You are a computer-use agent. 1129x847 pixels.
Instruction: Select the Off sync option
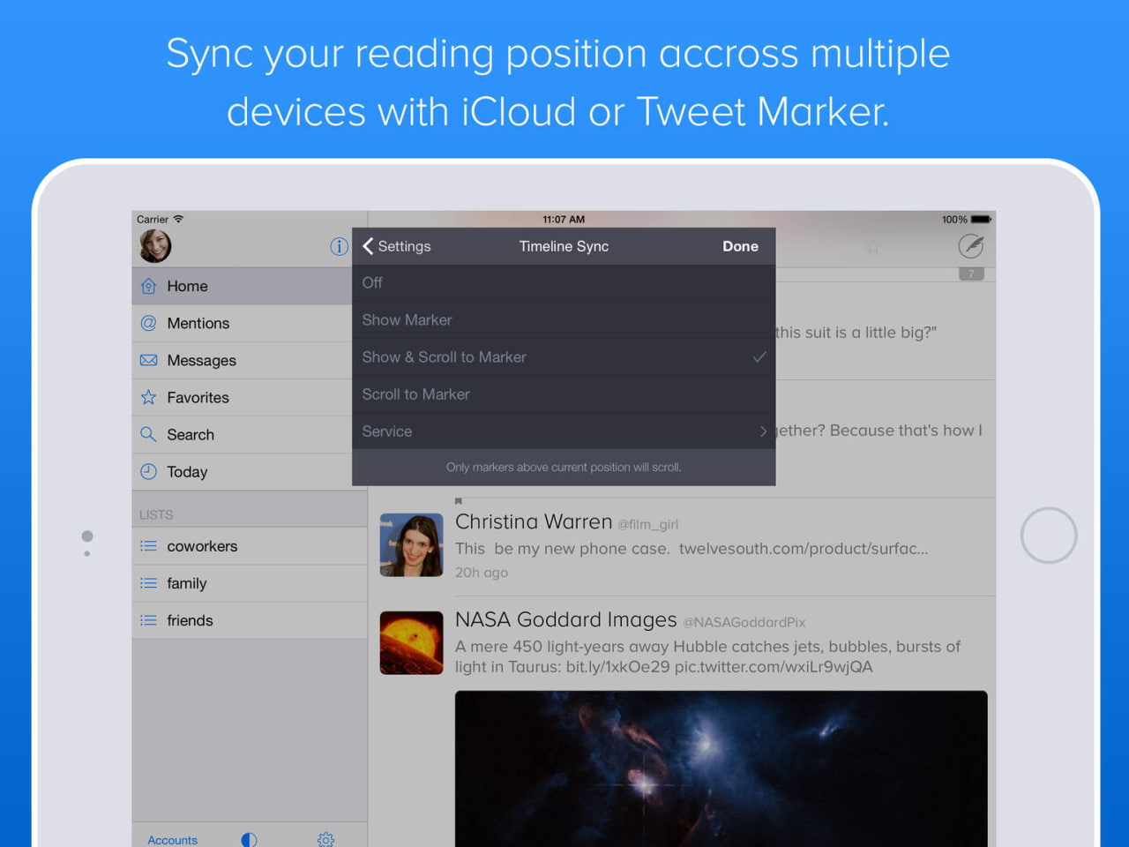pyautogui.click(x=564, y=283)
